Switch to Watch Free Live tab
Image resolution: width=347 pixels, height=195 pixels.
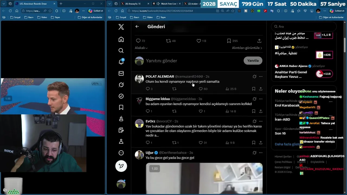[167, 4]
